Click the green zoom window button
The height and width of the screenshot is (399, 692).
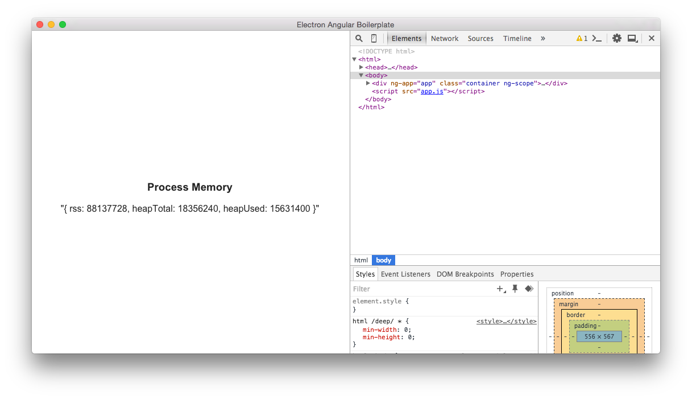[x=63, y=24]
